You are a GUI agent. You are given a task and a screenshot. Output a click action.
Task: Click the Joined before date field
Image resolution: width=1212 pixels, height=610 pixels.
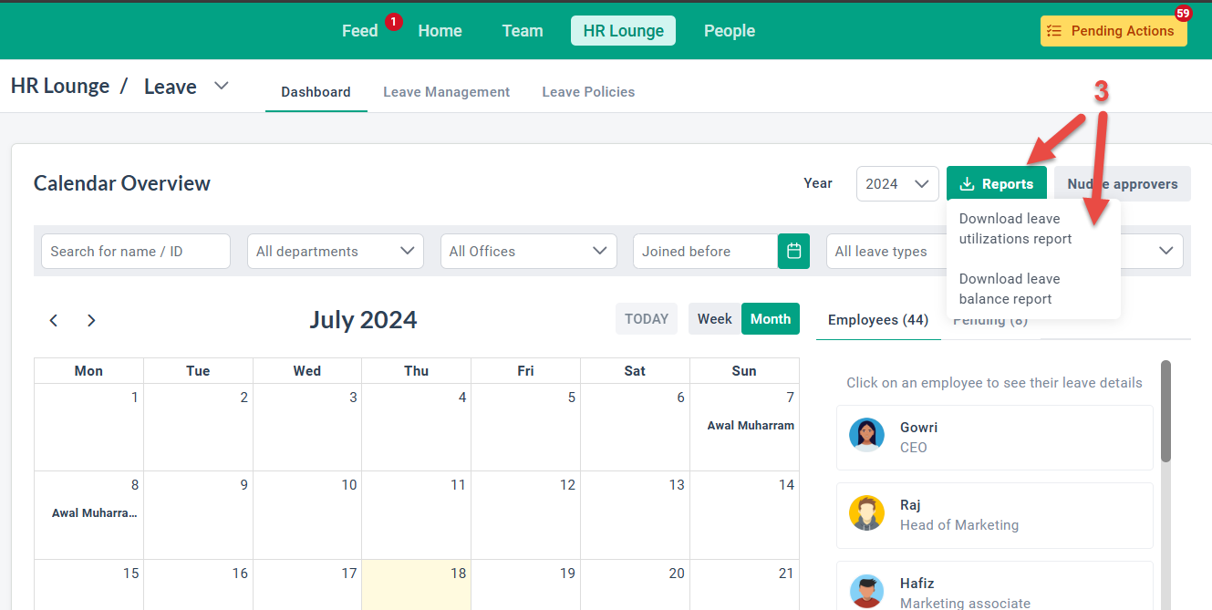pyautogui.click(x=705, y=251)
